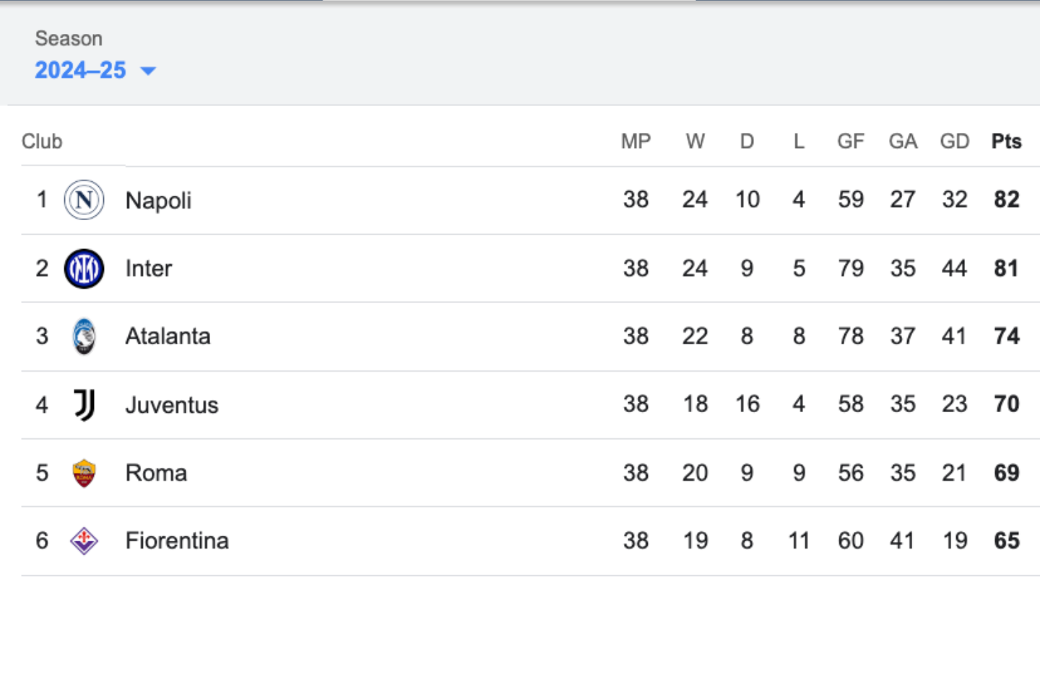Screen dimensions: 1040x693
Task: Click the GF column header
Action: (x=851, y=141)
